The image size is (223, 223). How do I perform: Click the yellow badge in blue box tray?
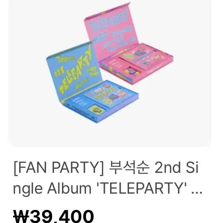pyautogui.click(x=96, y=110)
